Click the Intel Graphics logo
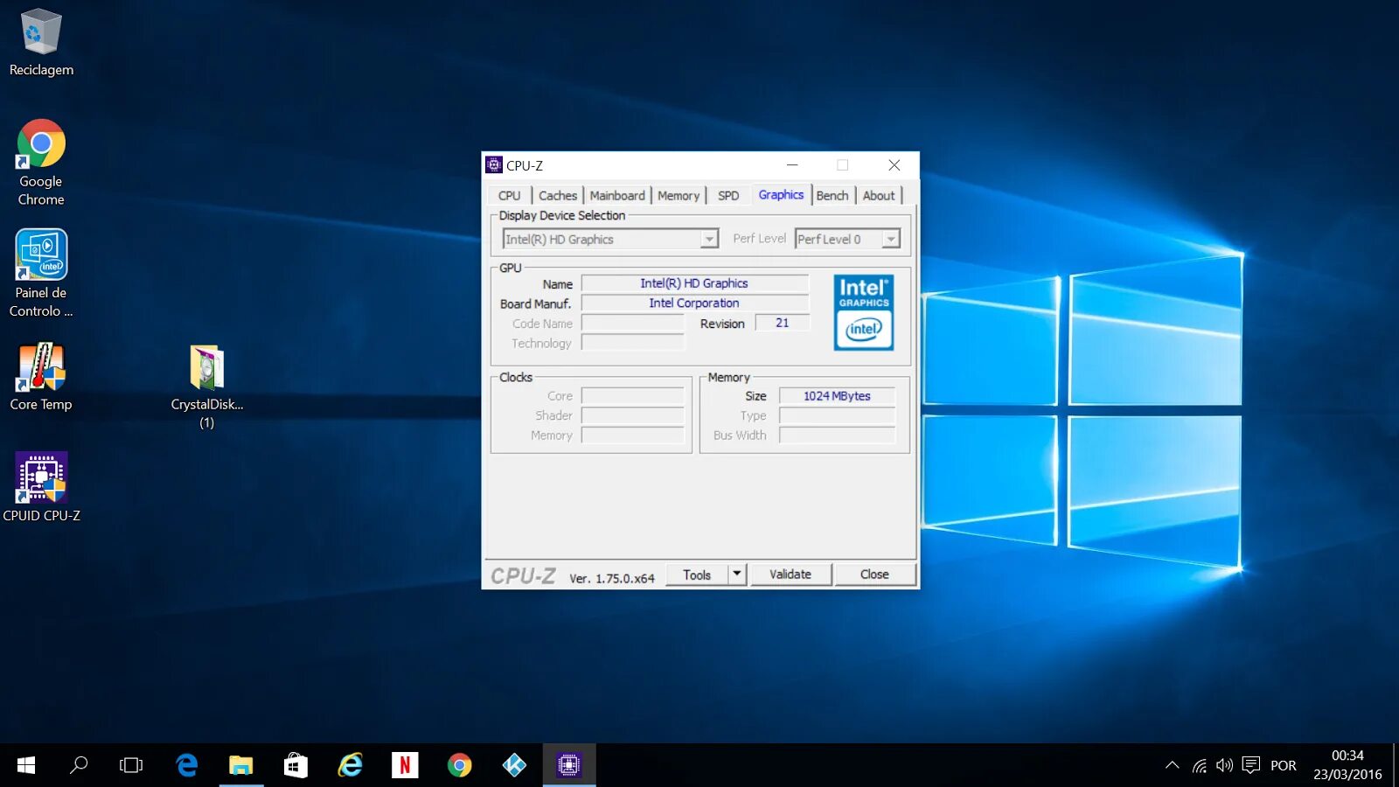Image resolution: width=1399 pixels, height=787 pixels. click(864, 313)
